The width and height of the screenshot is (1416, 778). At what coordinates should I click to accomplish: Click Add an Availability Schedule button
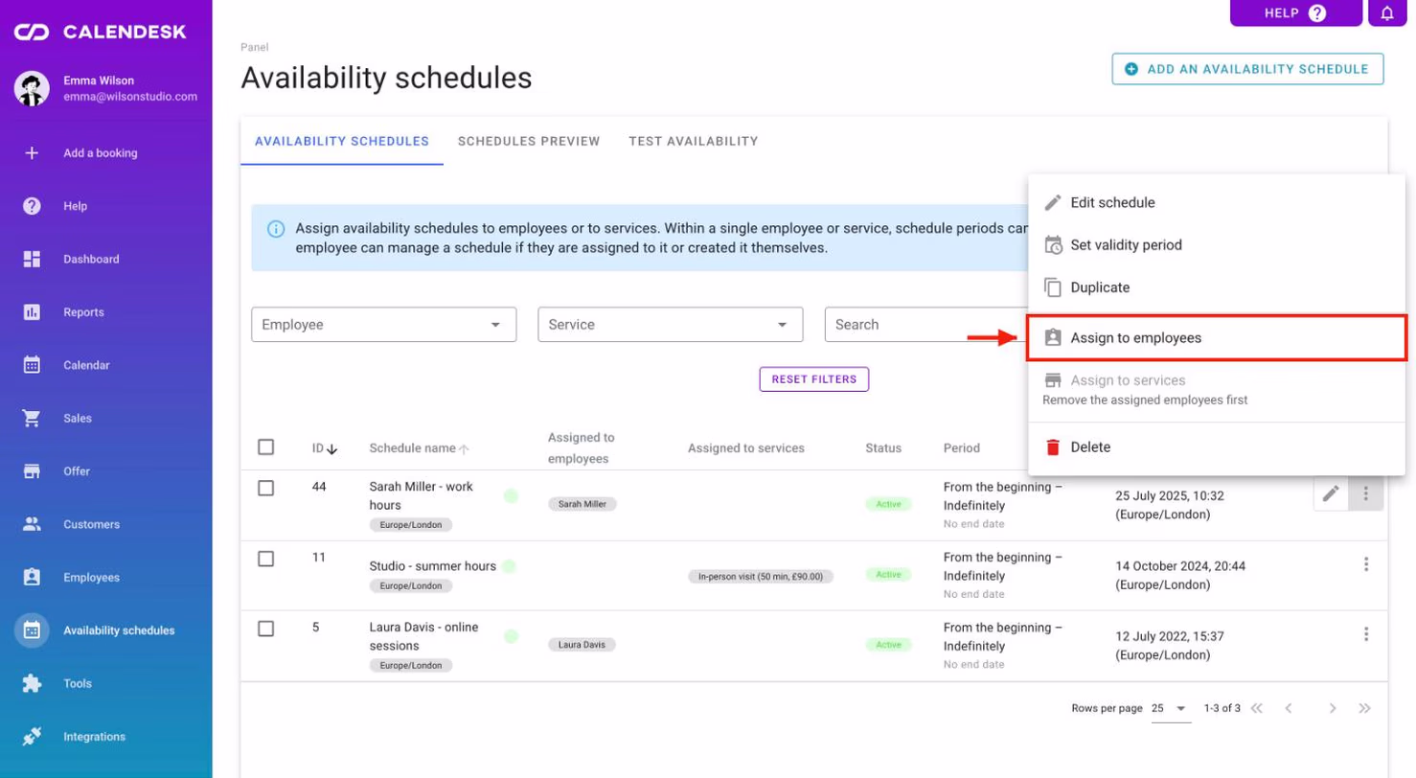pyautogui.click(x=1247, y=69)
